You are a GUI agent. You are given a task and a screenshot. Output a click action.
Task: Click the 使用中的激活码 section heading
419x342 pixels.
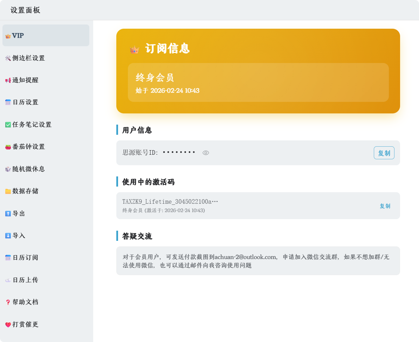tap(148, 182)
